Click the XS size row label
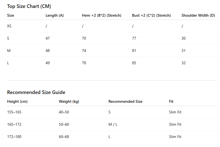Screen dimensions: 220x147 [x=9, y=26]
